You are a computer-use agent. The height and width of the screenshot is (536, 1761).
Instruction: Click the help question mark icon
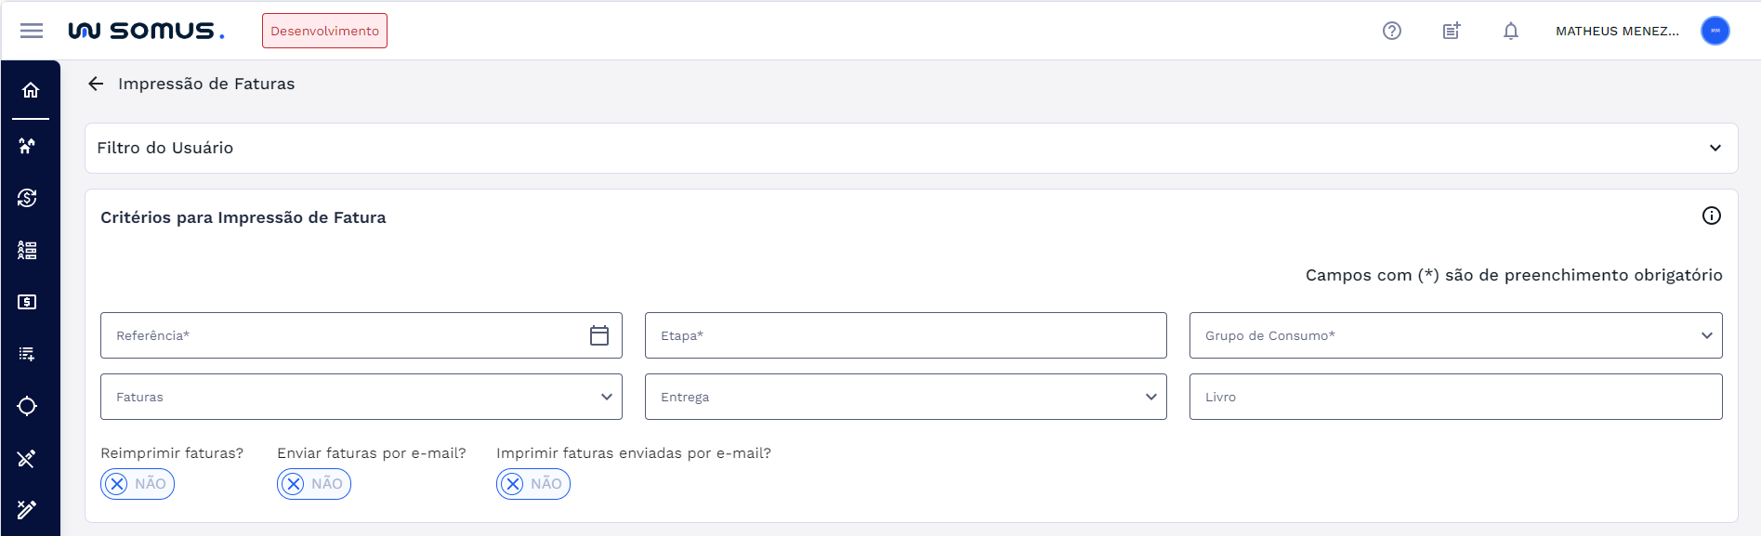pyautogui.click(x=1391, y=31)
